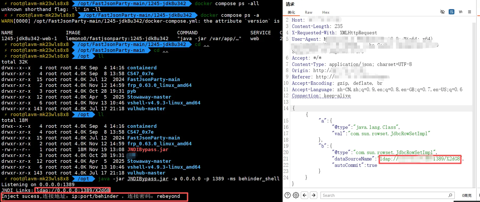Click red JNDIBypass.jar file in directory listing

click(x=148, y=150)
